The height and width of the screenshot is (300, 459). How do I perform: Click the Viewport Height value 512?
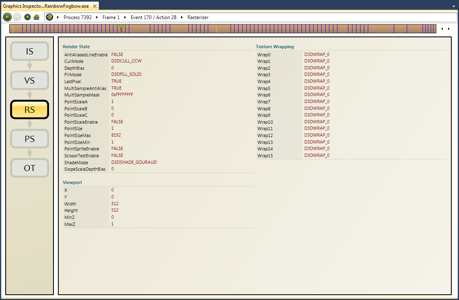click(115, 210)
